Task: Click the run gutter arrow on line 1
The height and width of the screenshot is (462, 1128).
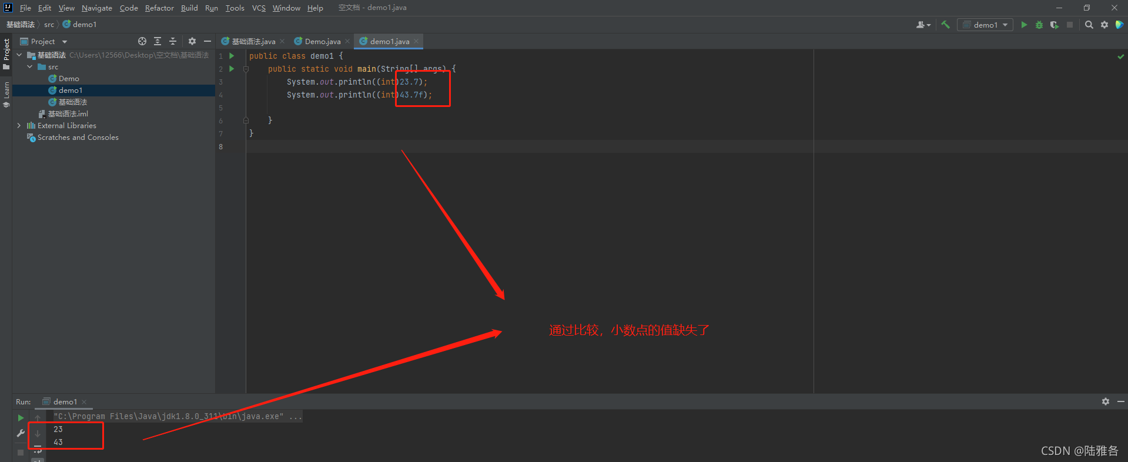Action: pos(232,56)
